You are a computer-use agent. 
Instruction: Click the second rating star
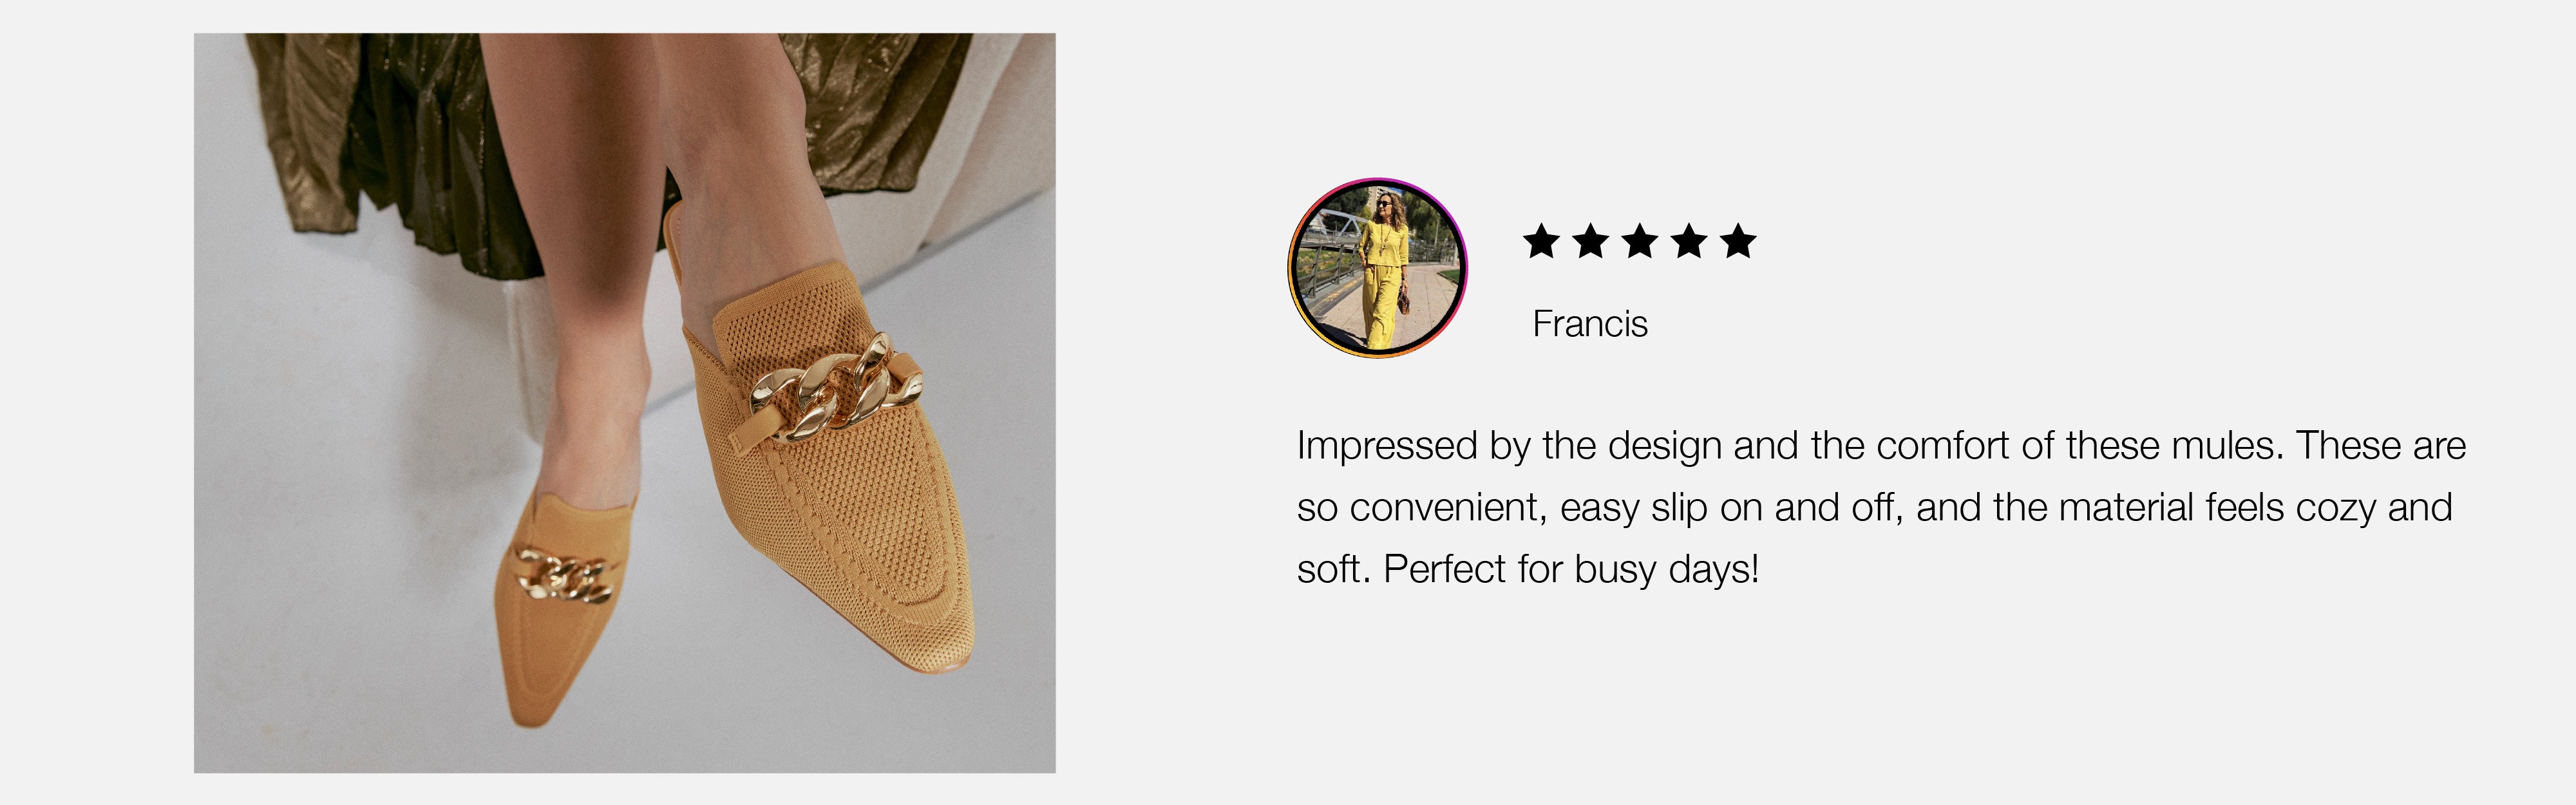point(1590,241)
